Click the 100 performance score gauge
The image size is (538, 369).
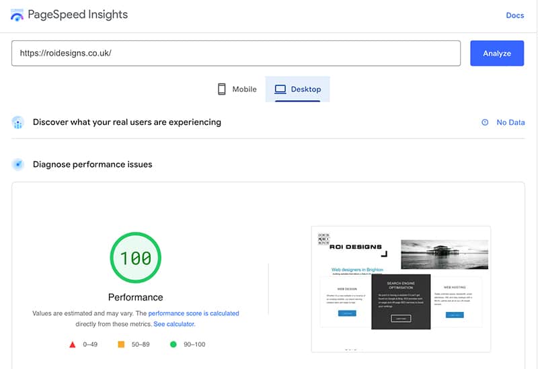[136, 257]
